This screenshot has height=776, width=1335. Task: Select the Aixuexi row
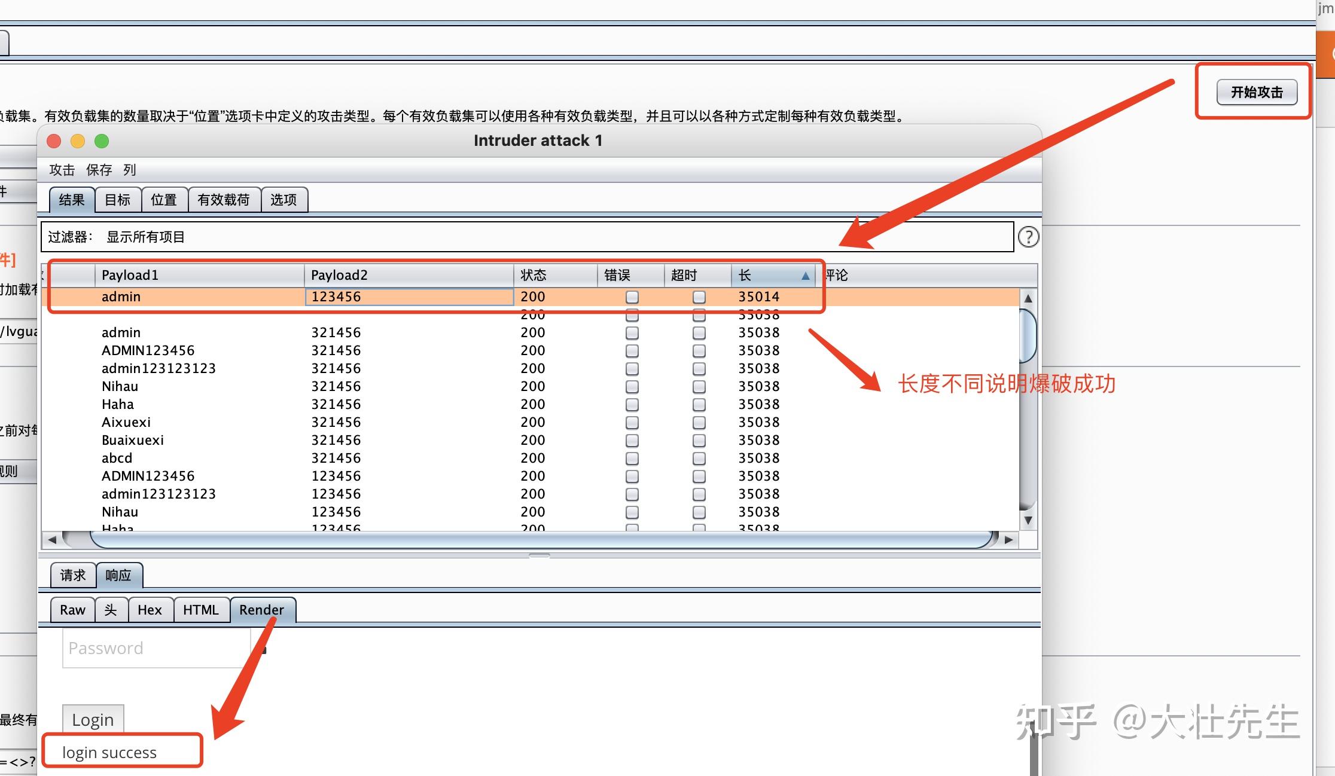pyautogui.click(x=530, y=423)
